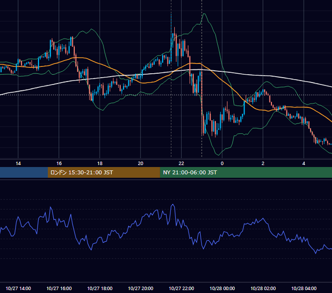Click the 10/27 22:00 date label
This screenshot has height=293, width=332.
181,288
